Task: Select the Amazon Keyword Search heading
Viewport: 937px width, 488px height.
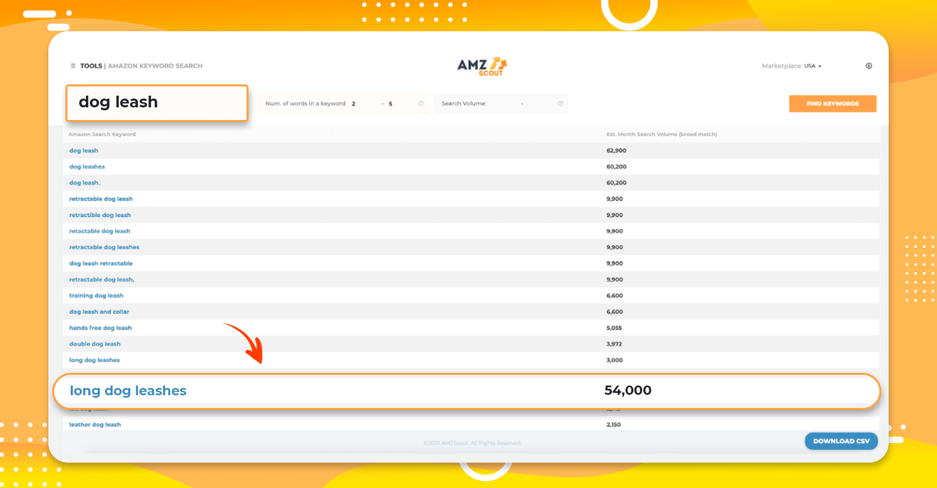Action: (155, 65)
